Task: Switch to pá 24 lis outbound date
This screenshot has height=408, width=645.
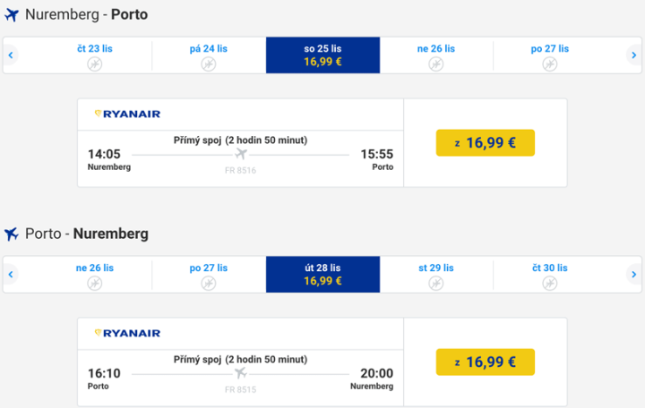Action: click(209, 55)
